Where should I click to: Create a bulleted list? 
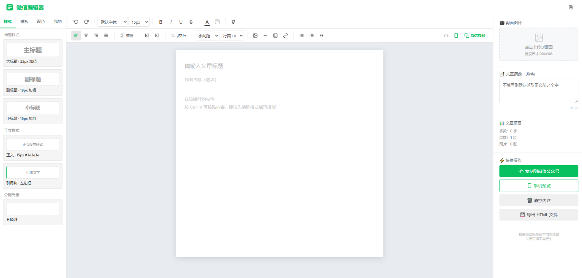[301, 36]
